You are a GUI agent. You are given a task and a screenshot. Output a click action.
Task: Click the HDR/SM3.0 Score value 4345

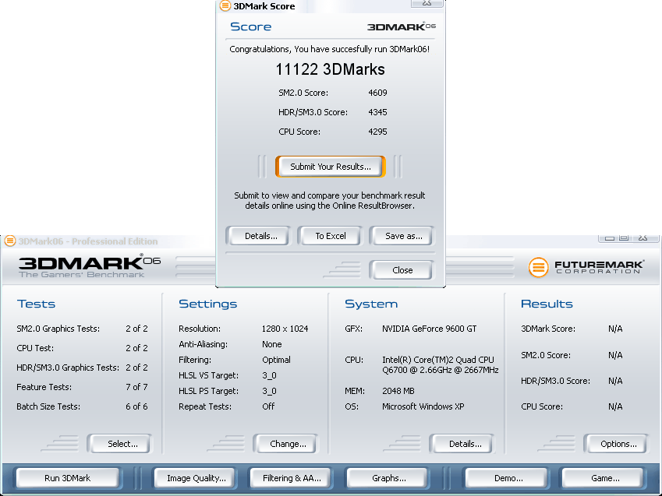377,112
